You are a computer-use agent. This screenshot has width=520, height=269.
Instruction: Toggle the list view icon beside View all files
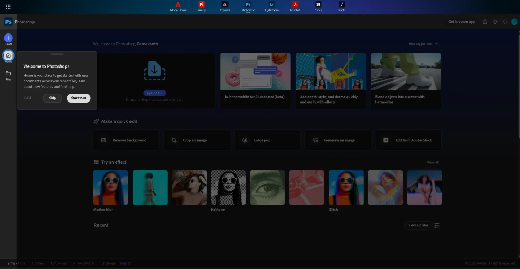click(x=437, y=225)
